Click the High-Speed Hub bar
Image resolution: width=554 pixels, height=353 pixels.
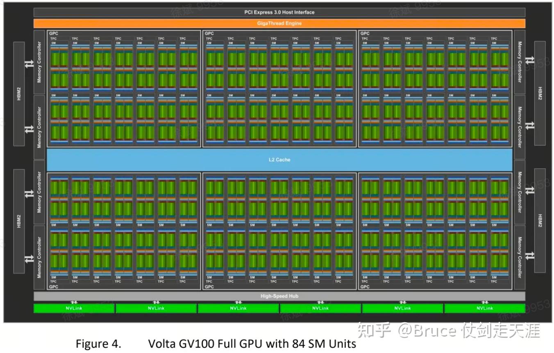click(280, 295)
